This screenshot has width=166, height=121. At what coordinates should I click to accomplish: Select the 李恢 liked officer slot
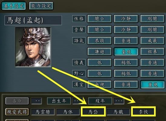143,112
